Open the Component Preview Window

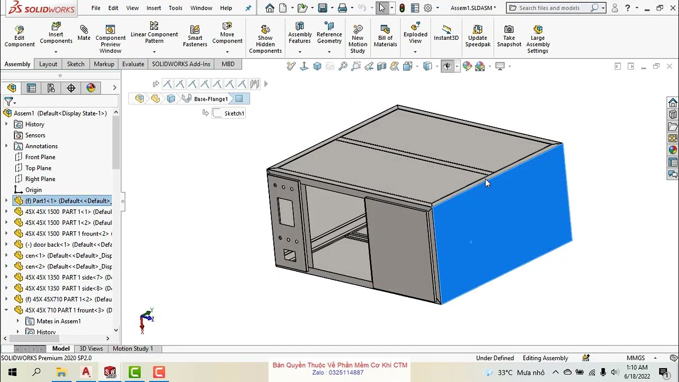click(x=110, y=39)
